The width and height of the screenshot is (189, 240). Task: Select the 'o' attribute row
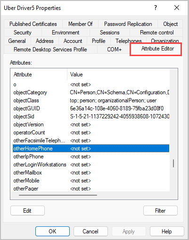(x=91, y=84)
